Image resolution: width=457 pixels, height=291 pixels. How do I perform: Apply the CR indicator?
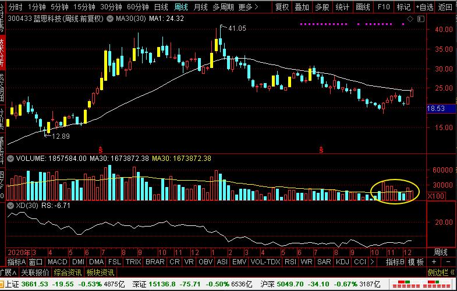pyautogui.click(x=175, y=262)
